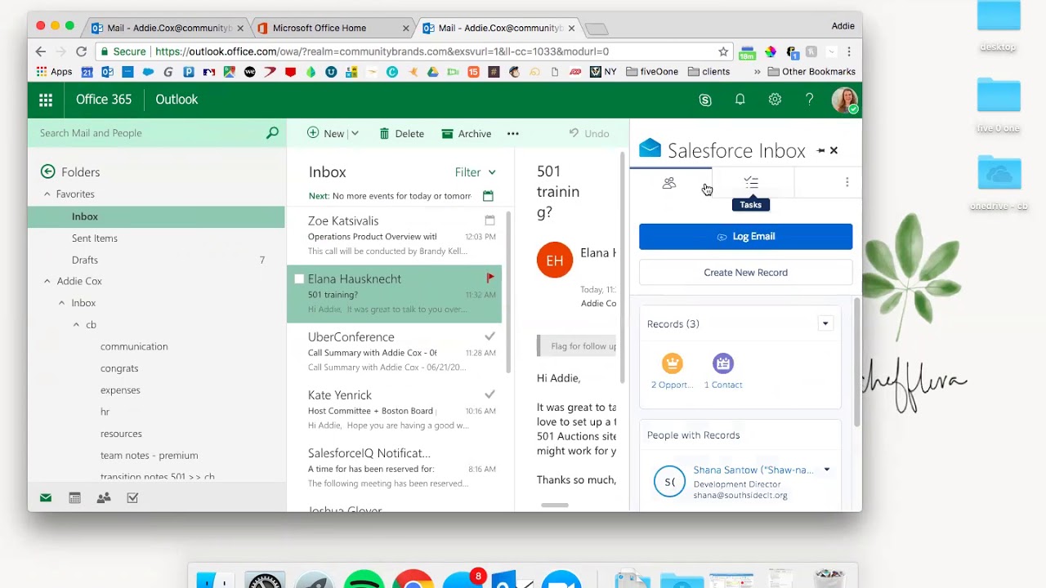1046x588 pixels.
Task: Open more options in Salesforce Inbox tabs
Action: 847,182
